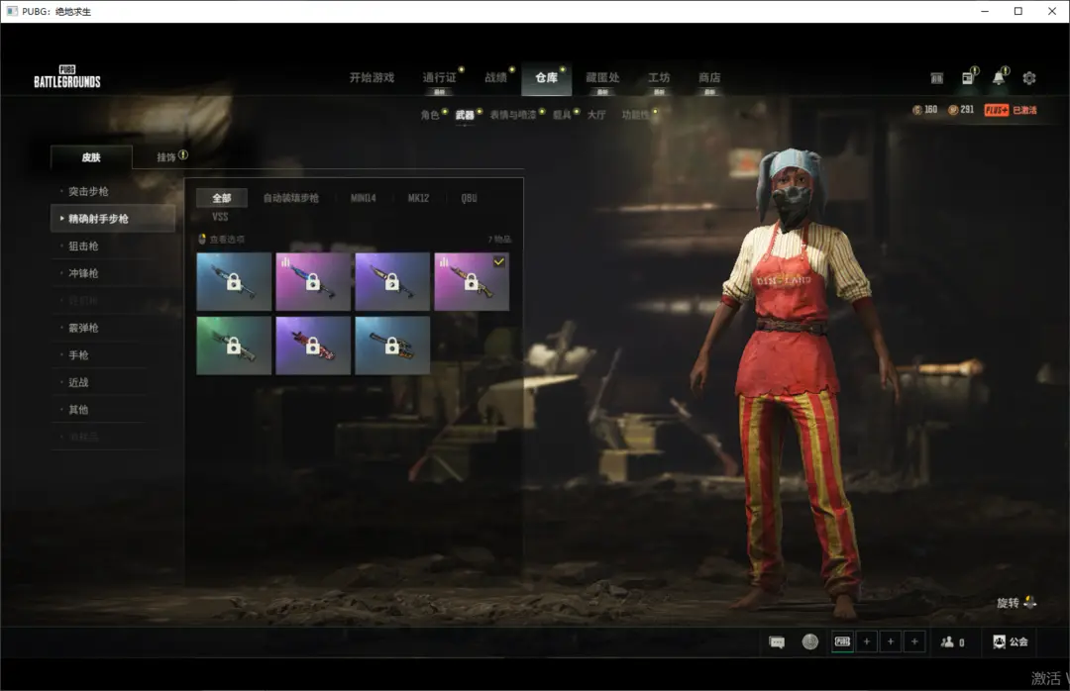Filter skins by 全部 all
The image size is (1070, 691).
pyautogui.click(x=222, y=198)
